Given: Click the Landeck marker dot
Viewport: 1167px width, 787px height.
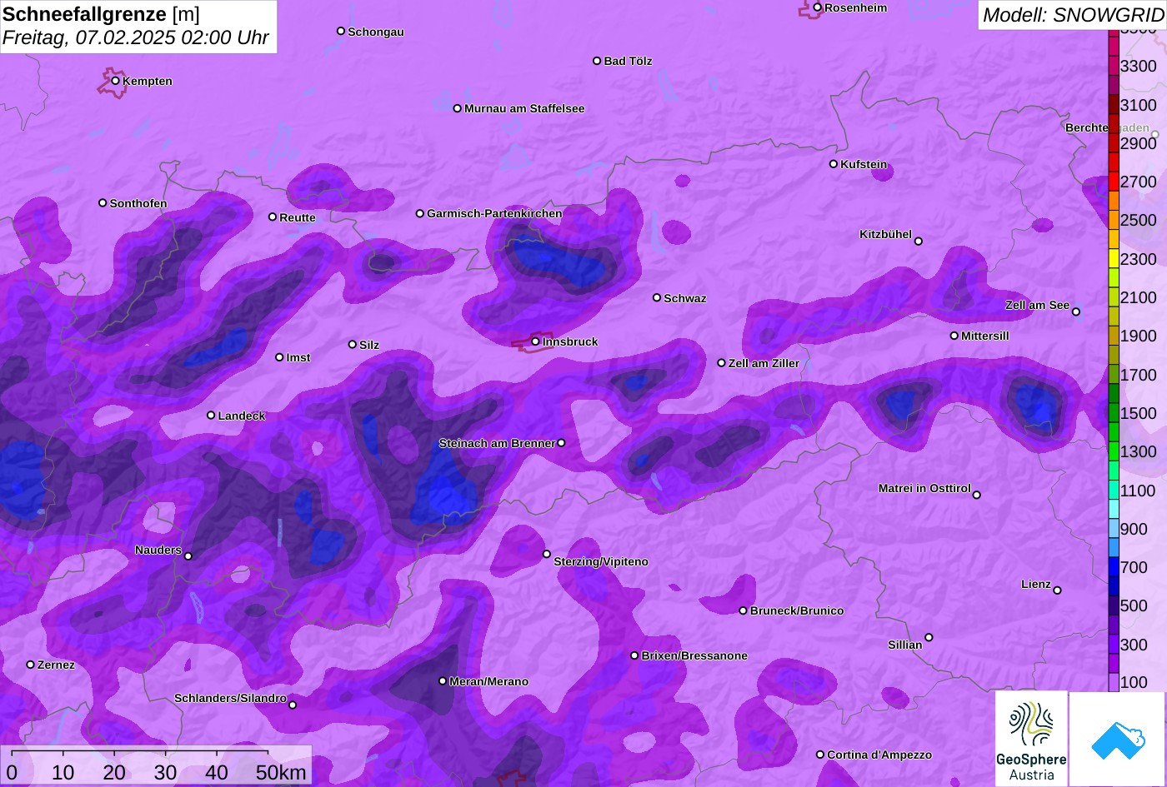Looking at the screenshot, I should [x=211, y=415].
